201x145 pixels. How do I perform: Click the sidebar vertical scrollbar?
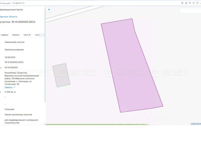45,55
